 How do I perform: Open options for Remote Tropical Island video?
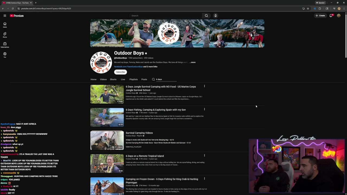click(x=204, y=155)
